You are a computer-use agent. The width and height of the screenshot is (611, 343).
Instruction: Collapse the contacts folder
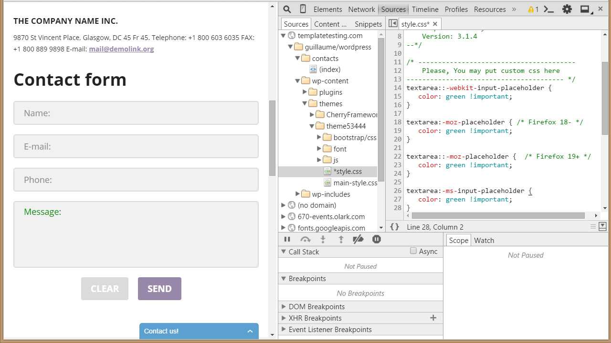tap(297, 58)
